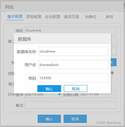Expand the PHP版本 dropdown arrow
The width and height of the screenshot is (125, 127).
(x=59, y=95)
